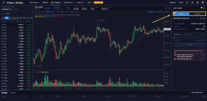Switch chart to 30min interval
This screenshot has height=101, width=207.
coord(53,12)
